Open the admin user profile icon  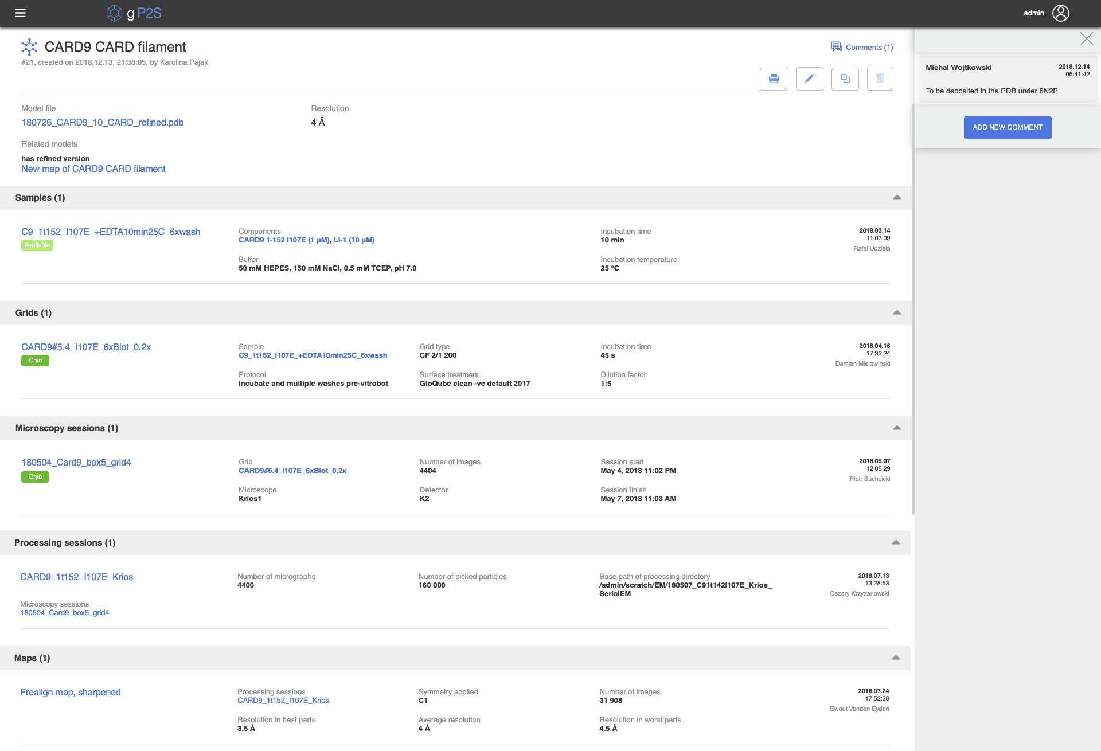1061,13
